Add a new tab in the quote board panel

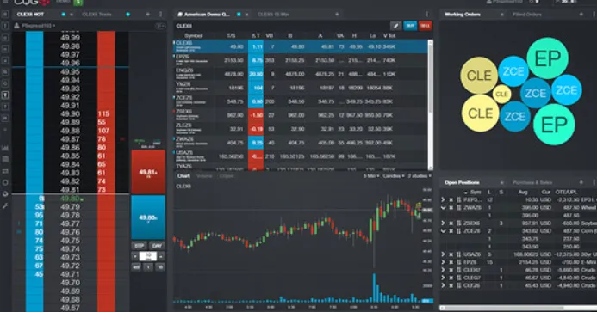coord(337,15)
